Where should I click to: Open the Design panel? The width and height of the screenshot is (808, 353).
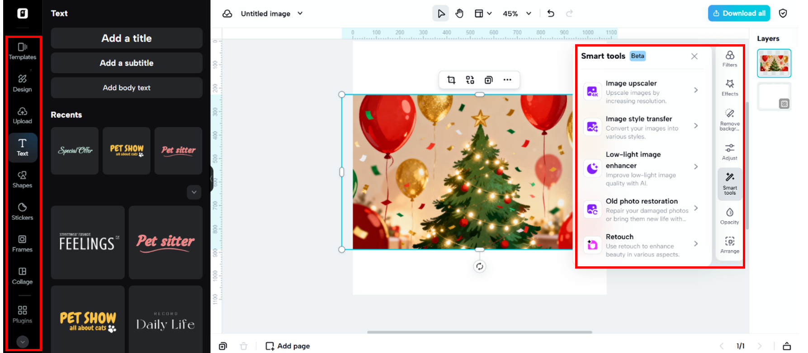click(23, 83)
